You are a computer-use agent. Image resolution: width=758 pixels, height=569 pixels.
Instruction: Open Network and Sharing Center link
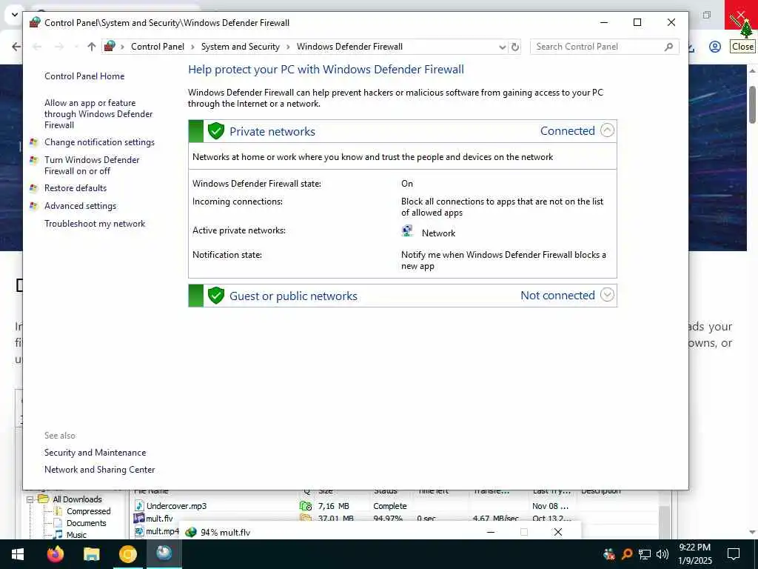tap(100, 470)
